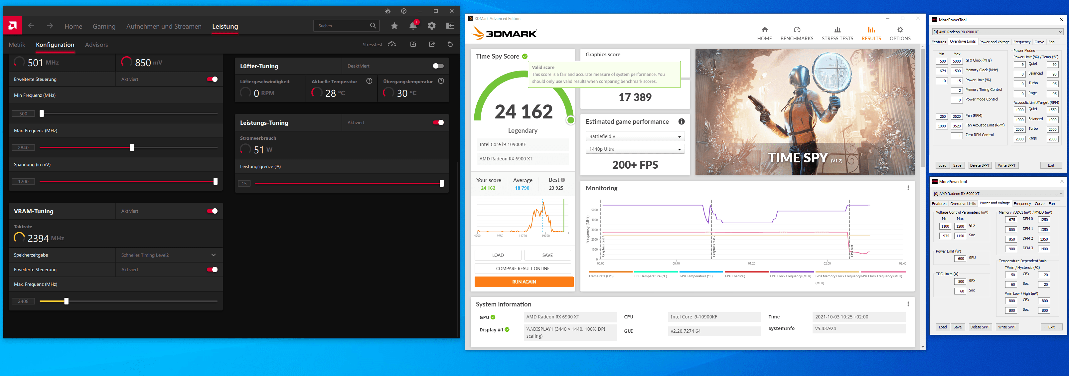Expand the 1440p Ultra preset dropdown
The image size is (1069, 376).
[x=635, y=149]
